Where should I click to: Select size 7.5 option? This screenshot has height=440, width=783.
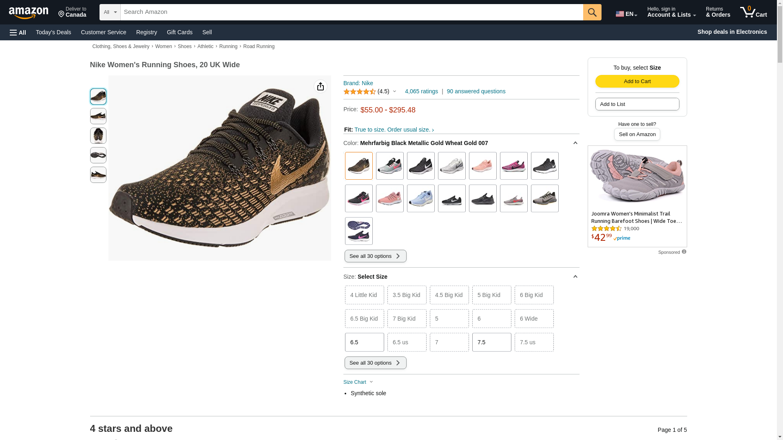pos(491,342)
